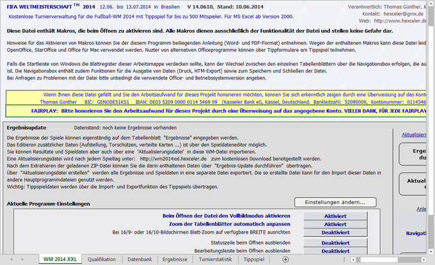This screenshot has width=435, height=265.
Task: Open the Anleitung link on right
Action: [x=421, y=209]
